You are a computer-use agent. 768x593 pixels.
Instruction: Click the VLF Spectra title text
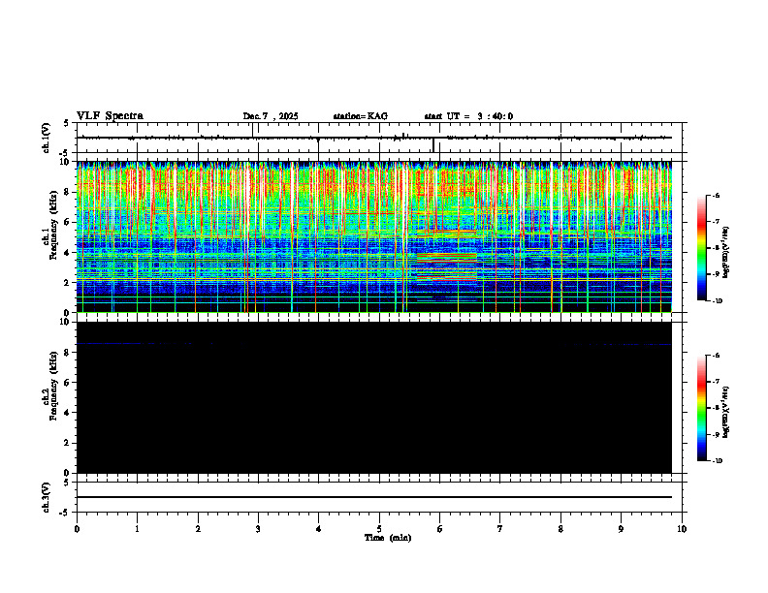click(110, 116)
